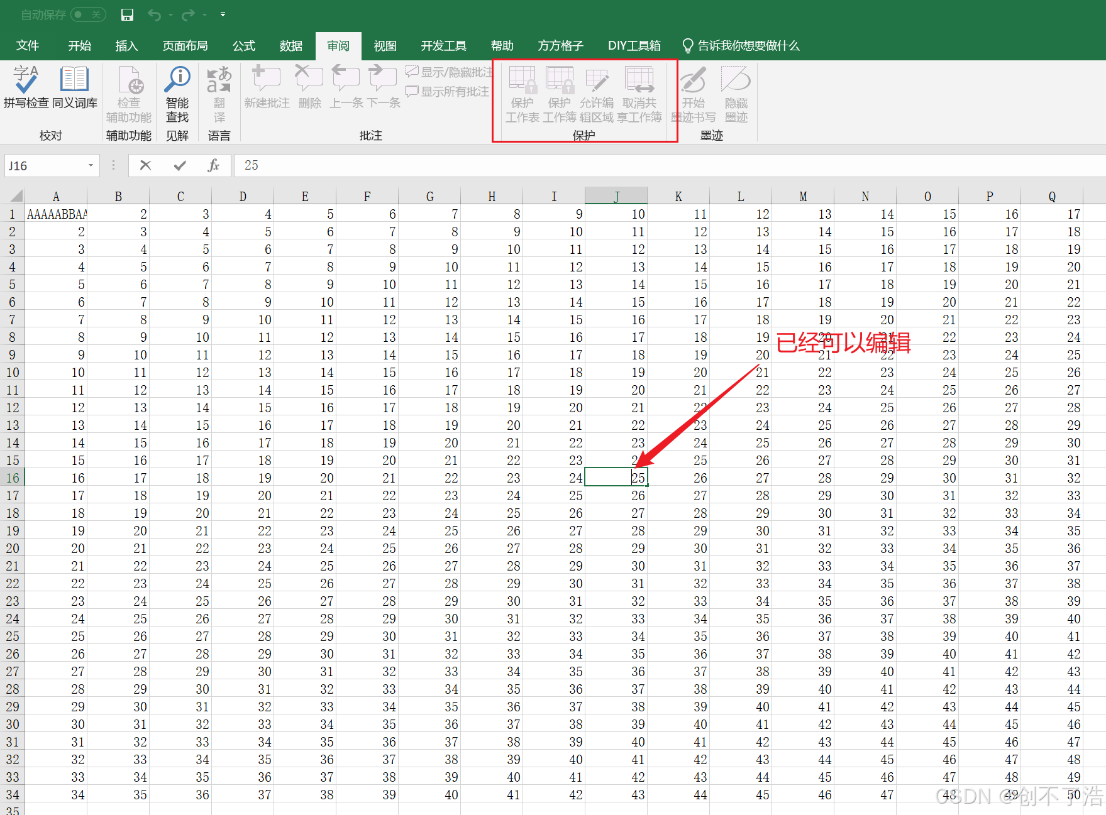Select column A header
This screenshot has height=815, width=1106.
[56, 196]
